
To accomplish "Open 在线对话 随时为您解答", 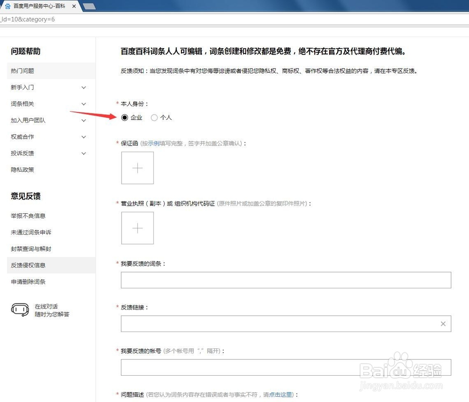I will (x=52, y=310).
